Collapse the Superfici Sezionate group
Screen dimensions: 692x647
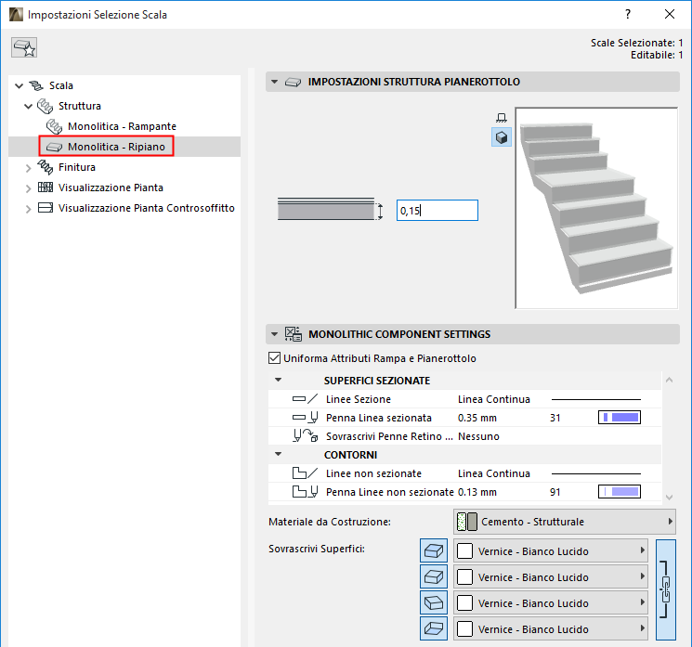click(279, 380)
